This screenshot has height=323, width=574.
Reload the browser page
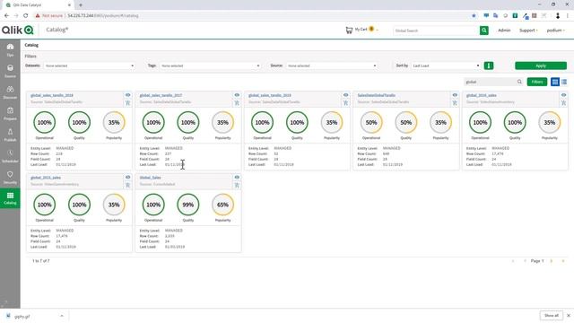(26, 16)
